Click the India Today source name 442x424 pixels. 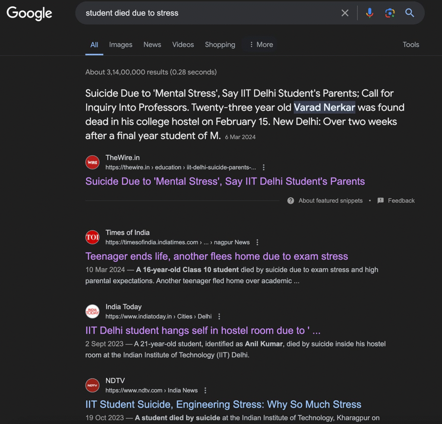tap(123, 307)
